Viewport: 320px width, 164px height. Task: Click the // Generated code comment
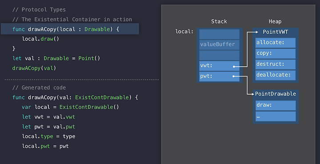[39, 88]
